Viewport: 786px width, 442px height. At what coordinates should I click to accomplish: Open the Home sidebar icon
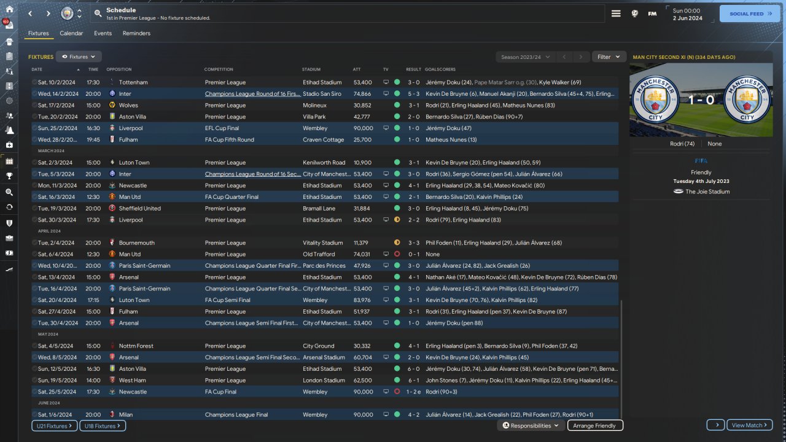point(9,10)
